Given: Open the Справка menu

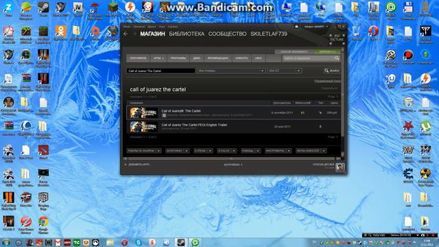Looking at the screenshot, I should (x=173, y=27).
